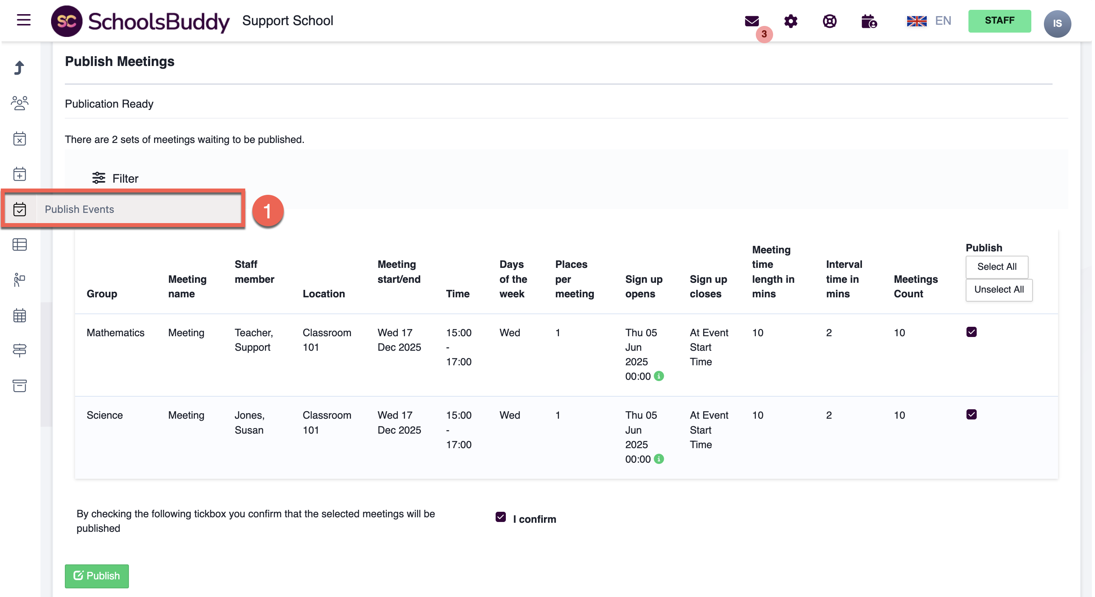Uncheck publish checkbox for Mathematics row
The height and width of the screenshot is (597, 1095).
click(x=971, y=332)
